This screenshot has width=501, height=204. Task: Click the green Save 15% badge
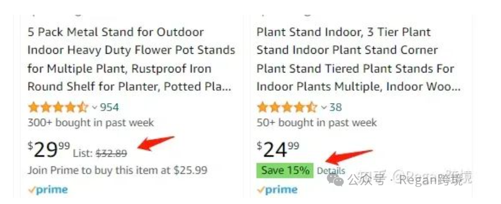point(285,171)
